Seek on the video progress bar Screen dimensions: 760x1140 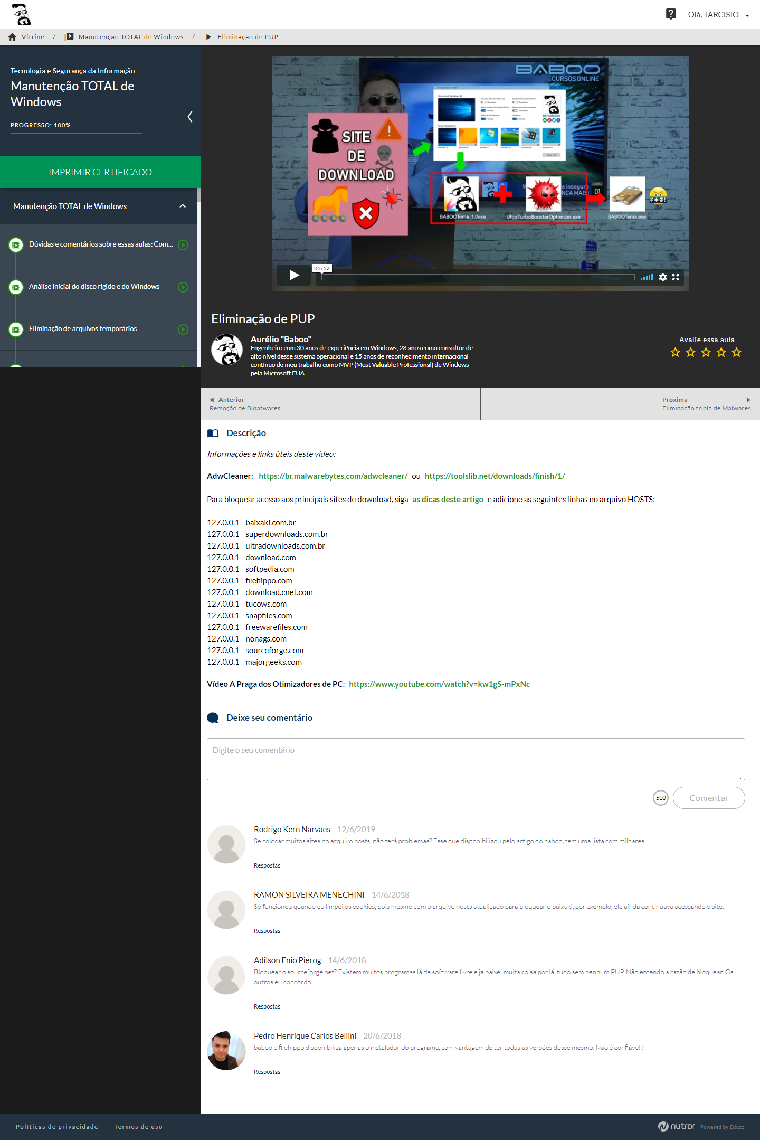point(475,277)
